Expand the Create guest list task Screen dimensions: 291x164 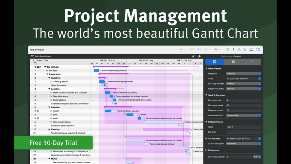51,82
